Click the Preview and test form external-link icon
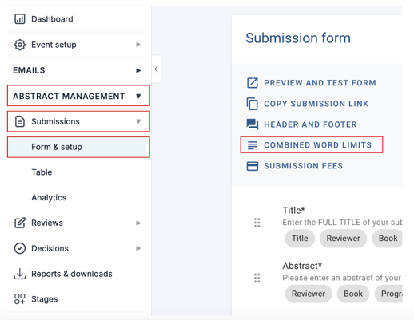414x320 pixels. (253, 83)
